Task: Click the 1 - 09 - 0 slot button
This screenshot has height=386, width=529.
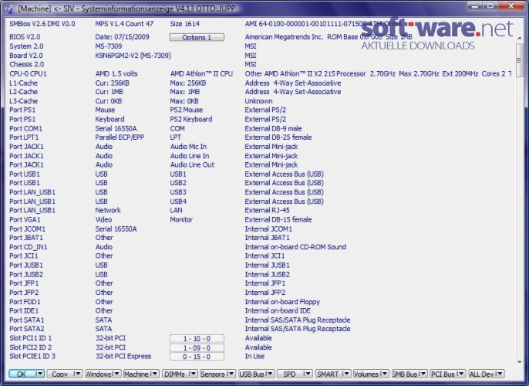Action: click(x=197, y=347)
